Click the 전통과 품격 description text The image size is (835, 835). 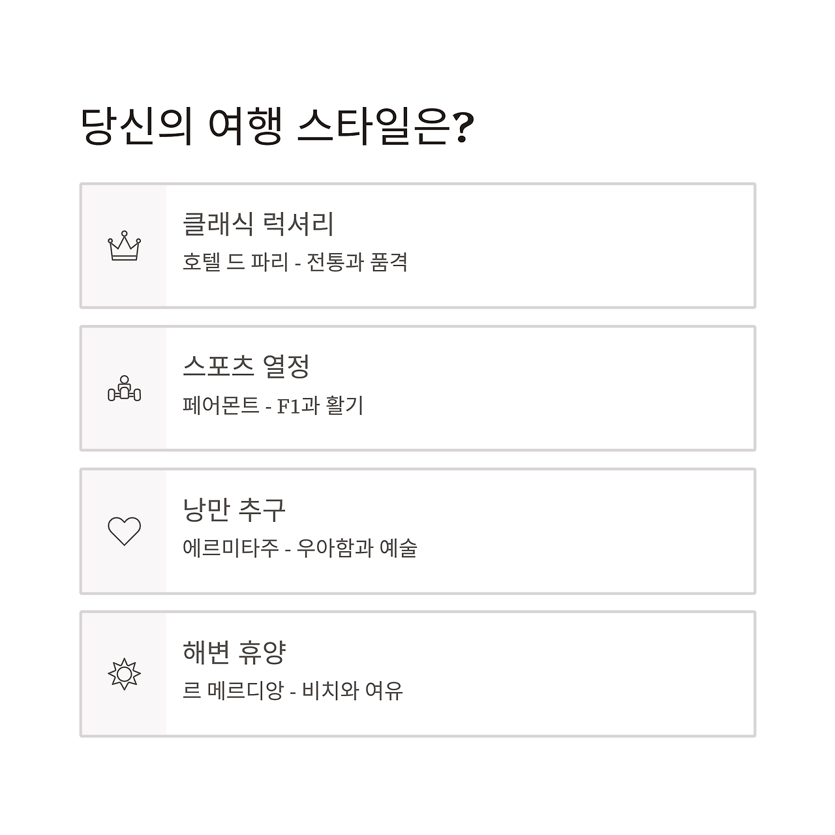click(357, 262)
